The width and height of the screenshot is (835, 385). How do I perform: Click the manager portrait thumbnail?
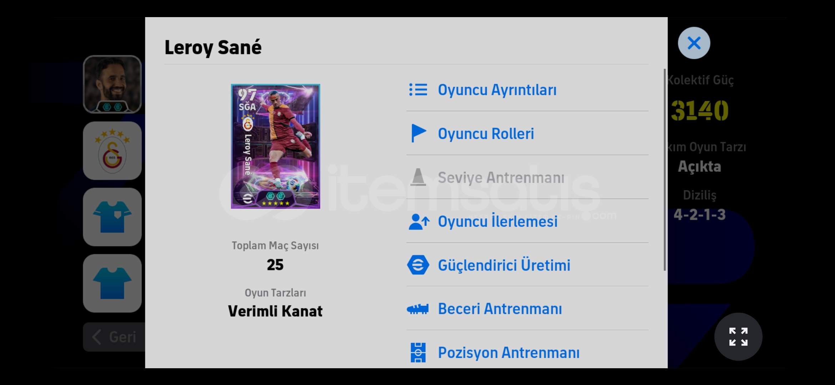click(x=112, y=84)
